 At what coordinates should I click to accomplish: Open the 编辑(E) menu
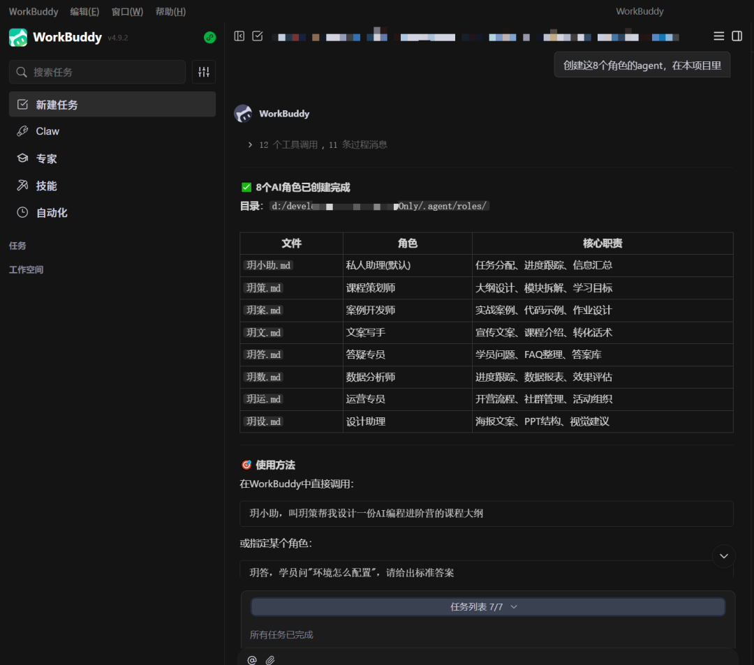[84, 12]
